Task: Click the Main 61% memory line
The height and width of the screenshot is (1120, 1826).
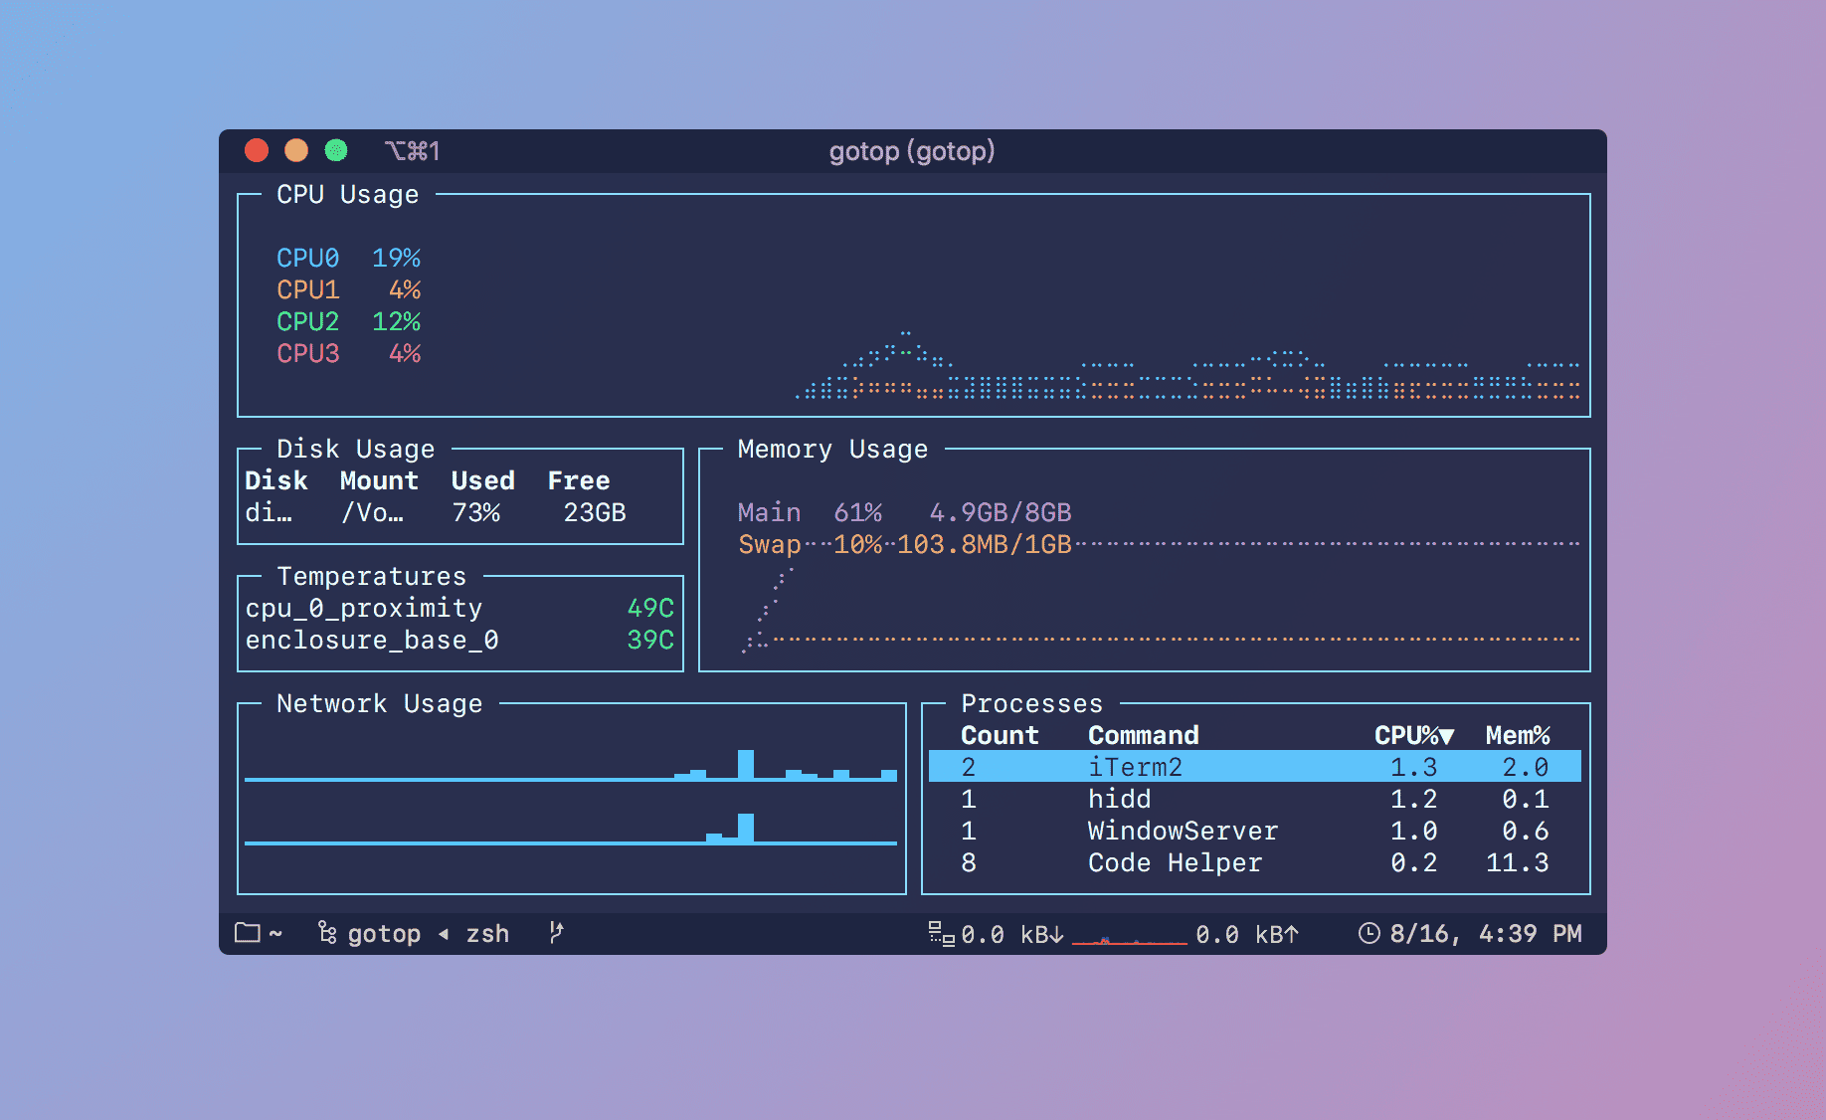Action: [x=904, y=512]
